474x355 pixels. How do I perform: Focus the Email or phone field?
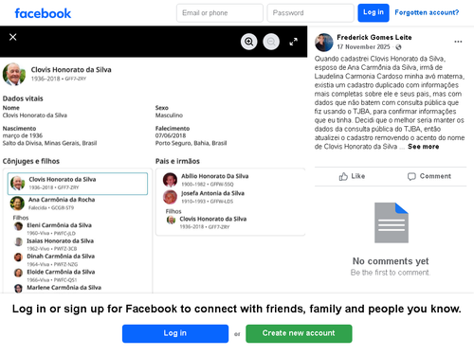coord(220,13)
